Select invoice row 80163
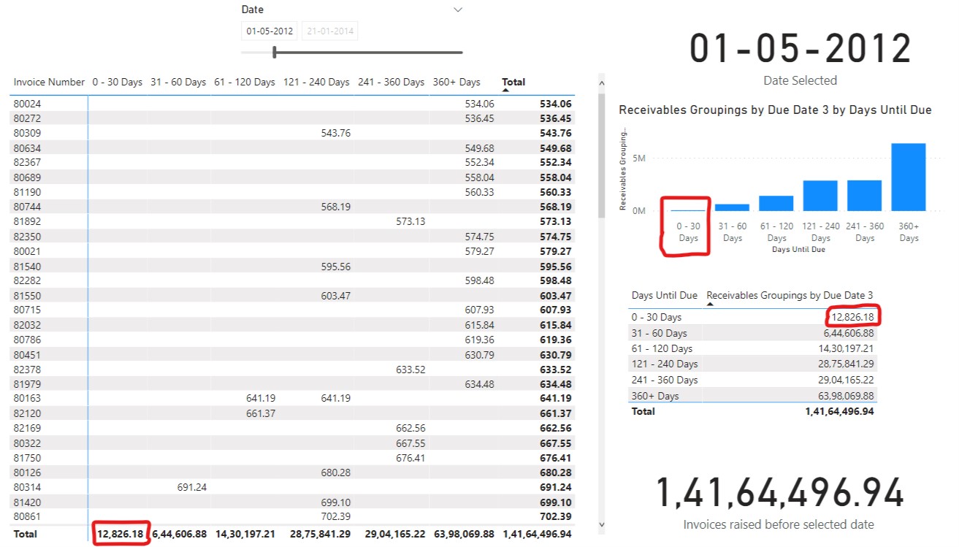 click(293, 398)
